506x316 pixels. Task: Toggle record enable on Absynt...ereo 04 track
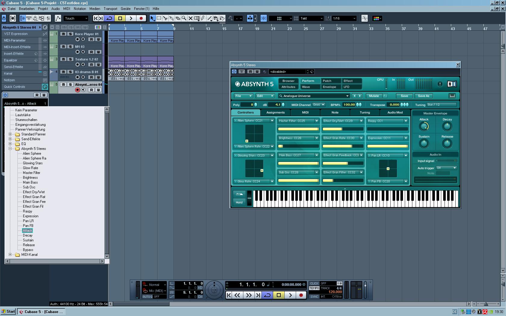pos(77,90)
